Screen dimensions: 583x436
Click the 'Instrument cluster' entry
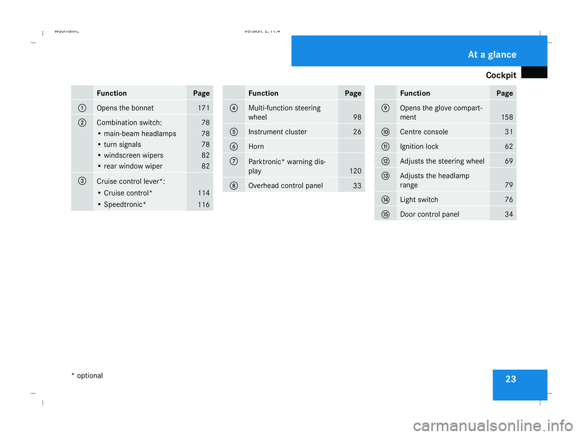click(x=278, y=132)
